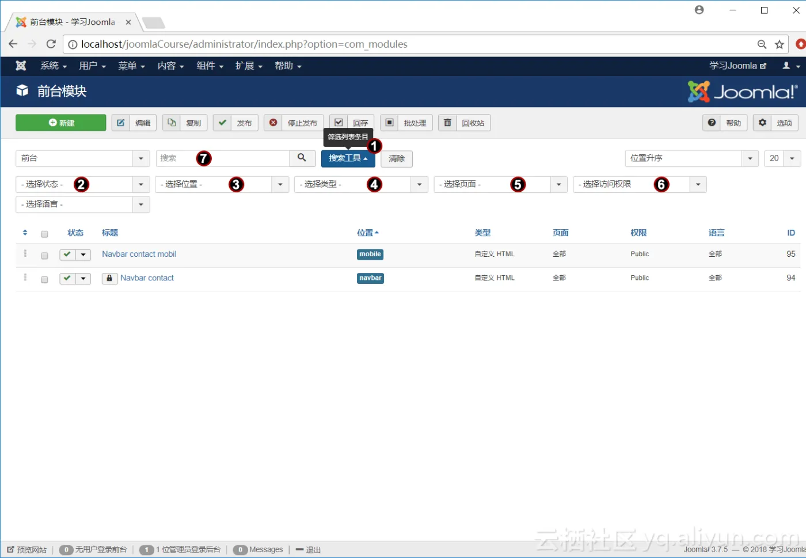The height and width of the screenshot is (558, 806).
Task: Click the 学习Joomla site link in top bar
Action: [737, 66]
